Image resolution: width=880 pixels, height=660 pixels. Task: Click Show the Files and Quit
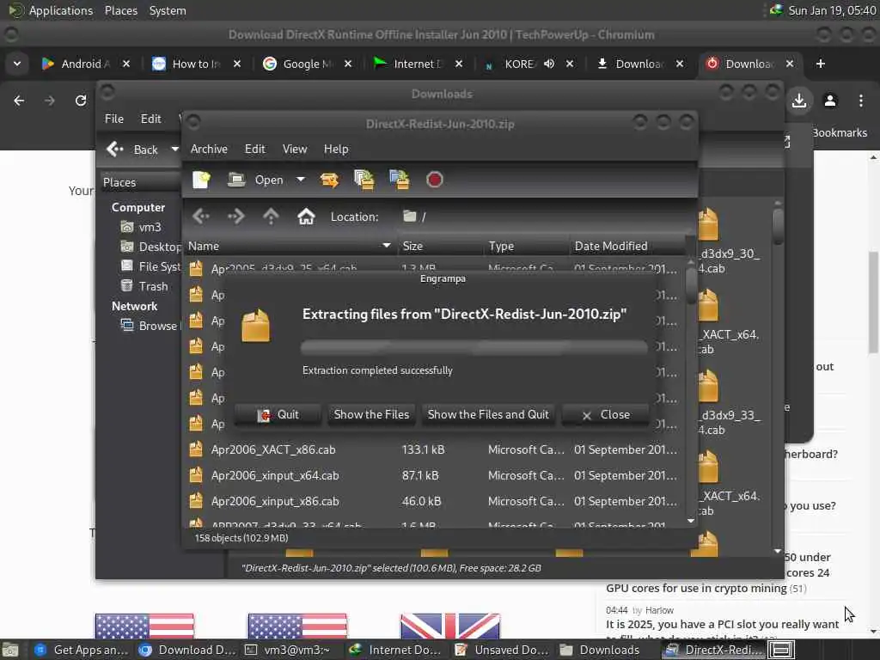(x=488, y=415)
